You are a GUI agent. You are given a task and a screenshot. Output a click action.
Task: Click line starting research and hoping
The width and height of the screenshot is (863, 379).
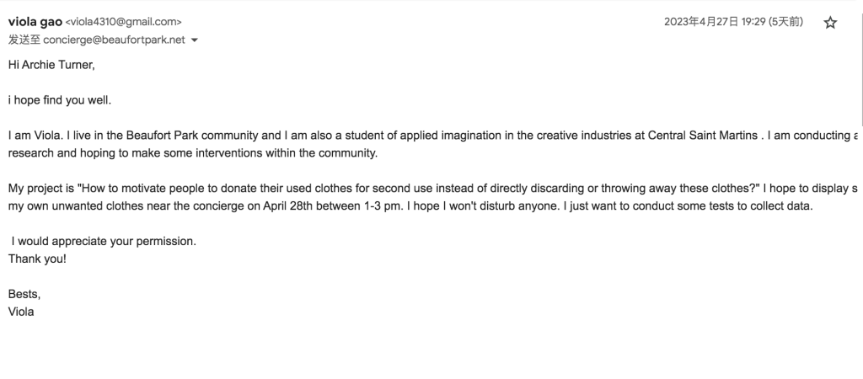(193, 153)
